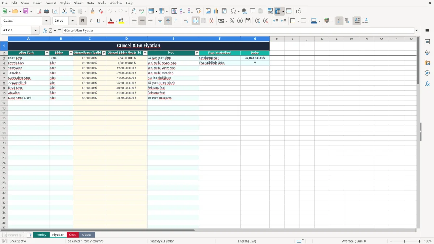Toggle Align Left

(x=134, y=21)
